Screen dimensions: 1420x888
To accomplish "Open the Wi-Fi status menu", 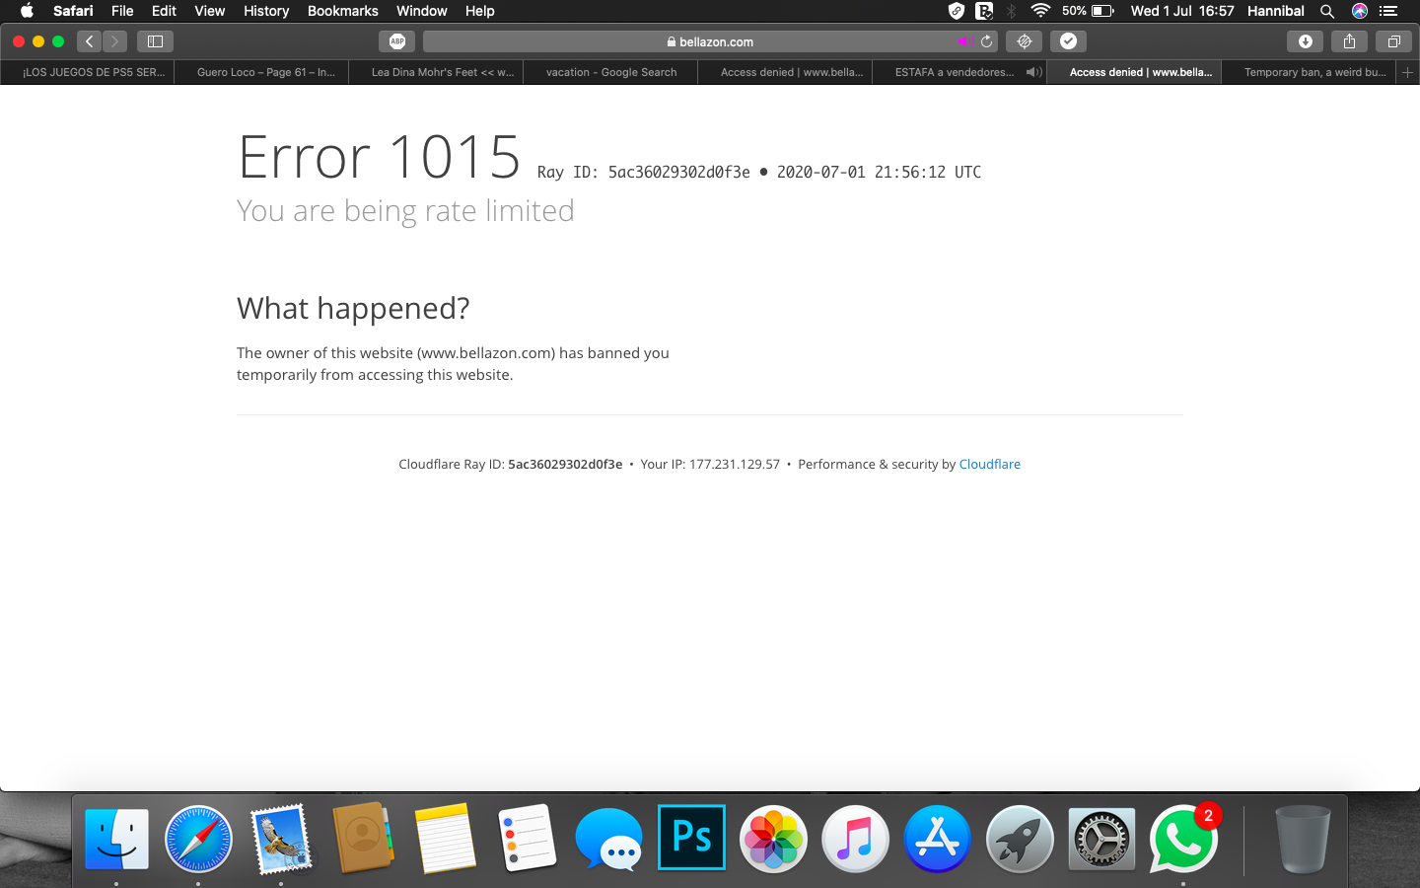I will 1040,11.
